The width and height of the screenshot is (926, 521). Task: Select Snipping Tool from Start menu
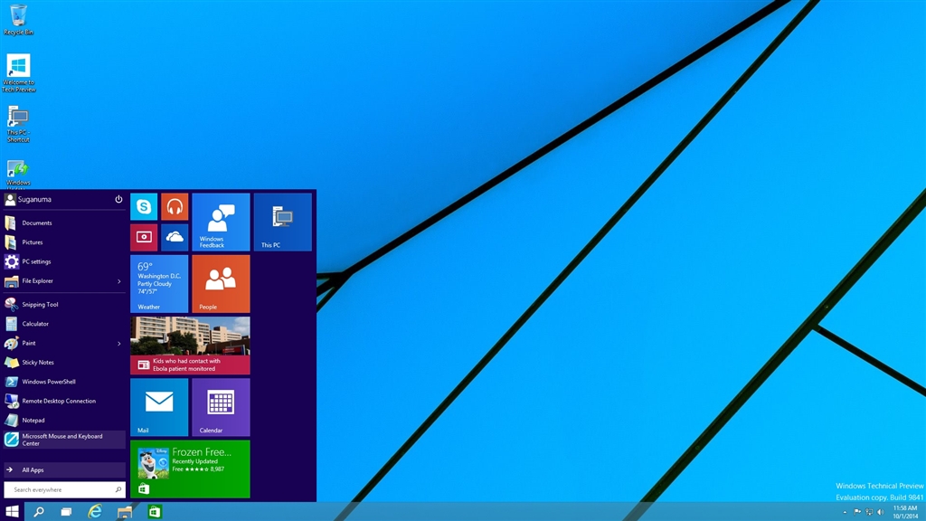coord(40,305)
